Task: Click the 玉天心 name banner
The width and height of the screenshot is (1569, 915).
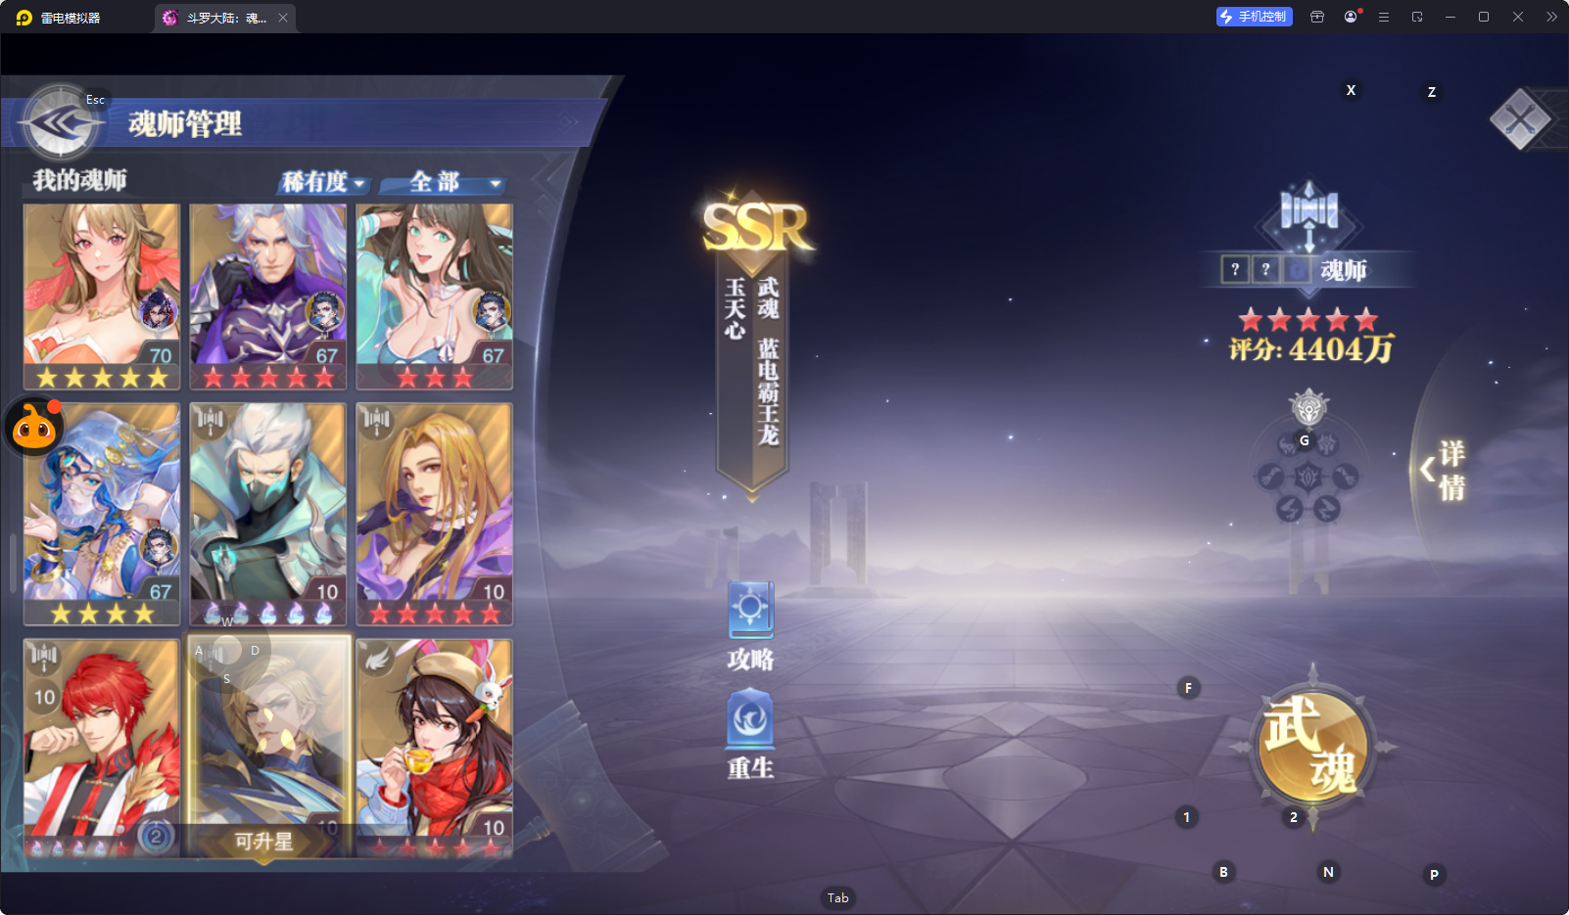Action: pyautogui.click(x=735, y=308)
